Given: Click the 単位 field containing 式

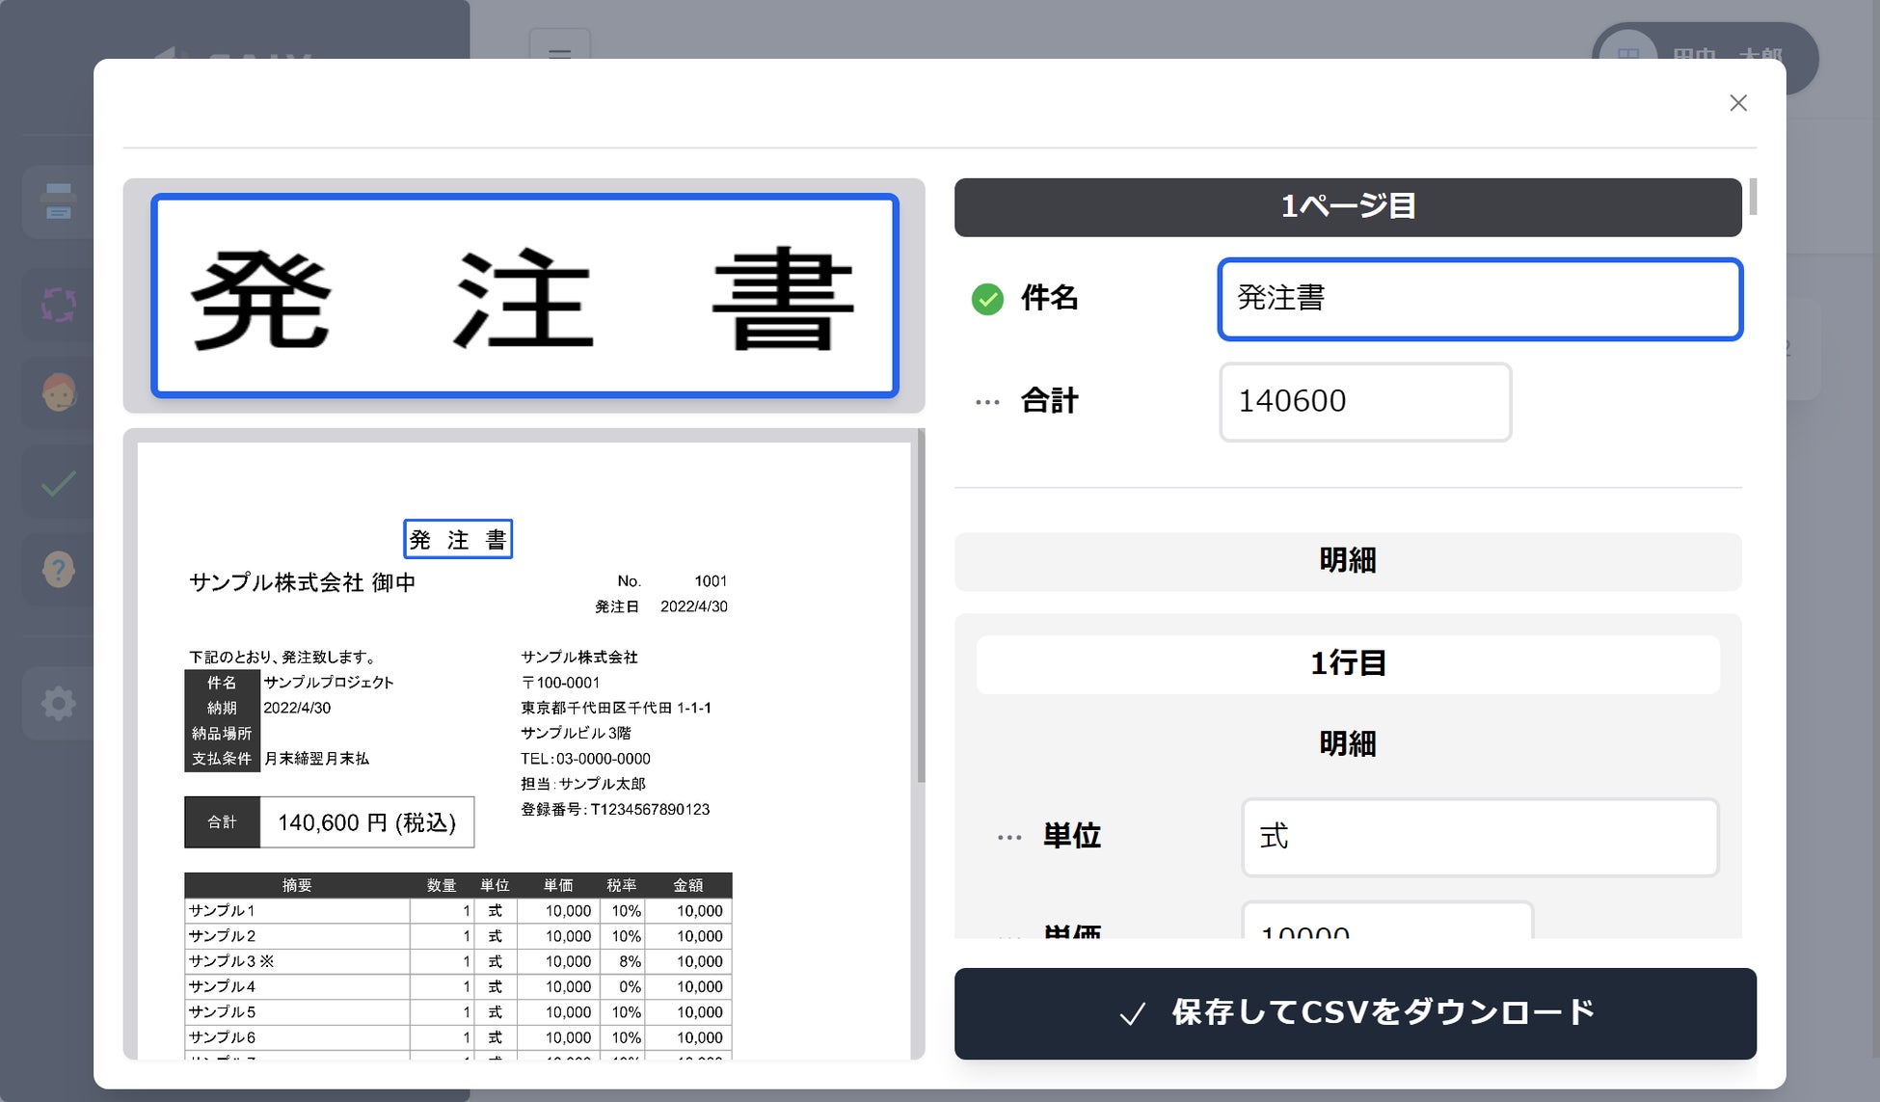Looking at the screenshot, I should pos(1479,837).
